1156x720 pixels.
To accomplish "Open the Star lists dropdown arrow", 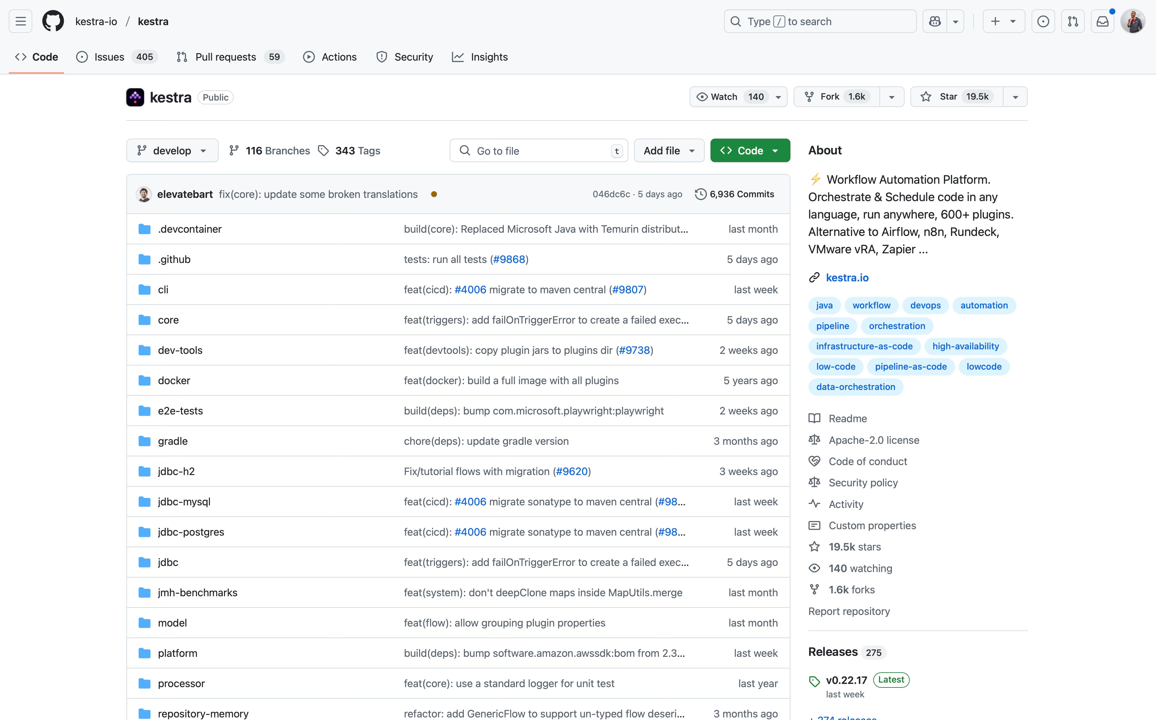I will click(x=1015, y=97).
